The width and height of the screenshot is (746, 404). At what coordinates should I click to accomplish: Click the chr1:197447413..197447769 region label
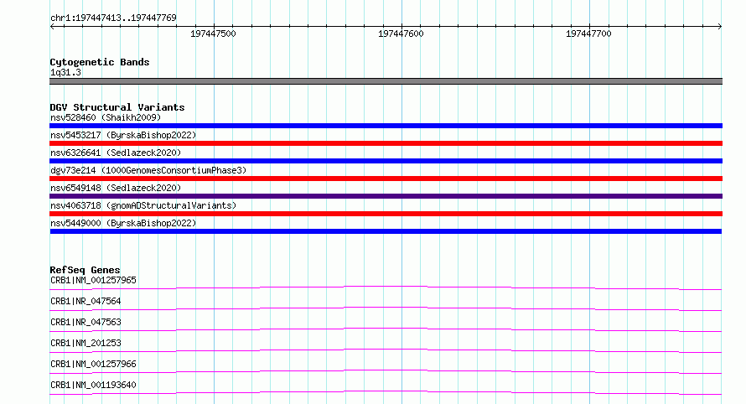[113, 18]
